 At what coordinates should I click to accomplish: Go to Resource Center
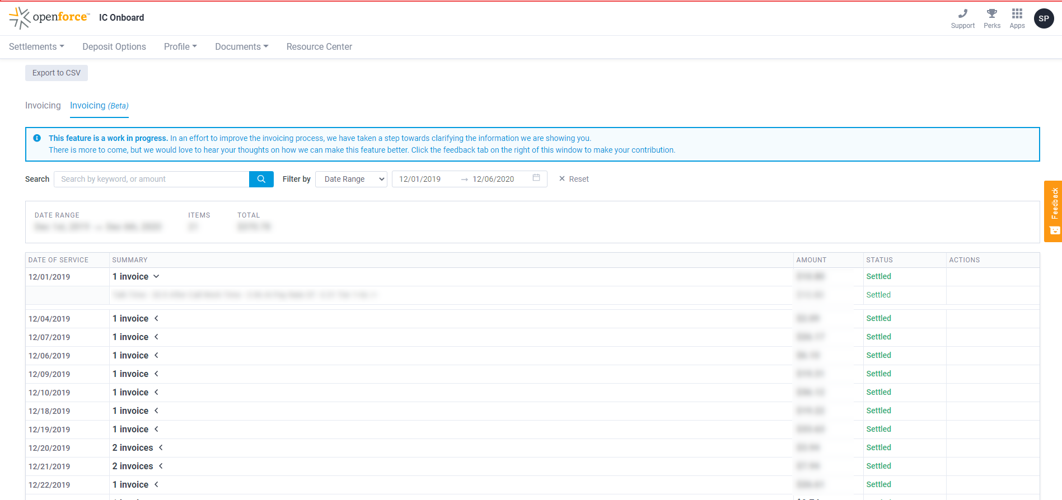coord(319,46)
